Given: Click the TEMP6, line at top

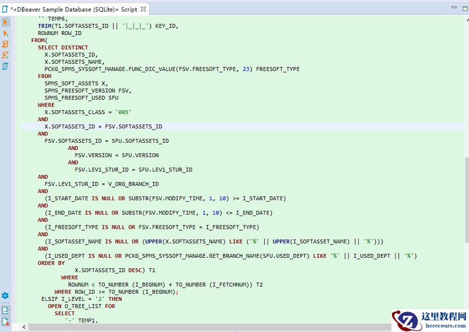Looking at the screenshot, I should [x=53, y=19].
